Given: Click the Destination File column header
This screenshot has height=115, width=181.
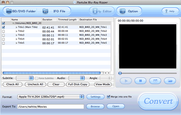Looking at the screenshot, I should click(96, 20).
